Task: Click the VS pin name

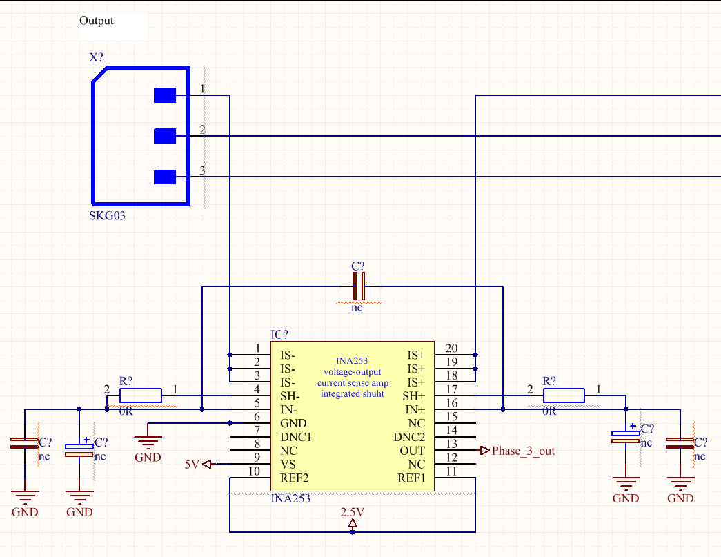Action: (288, 464)
